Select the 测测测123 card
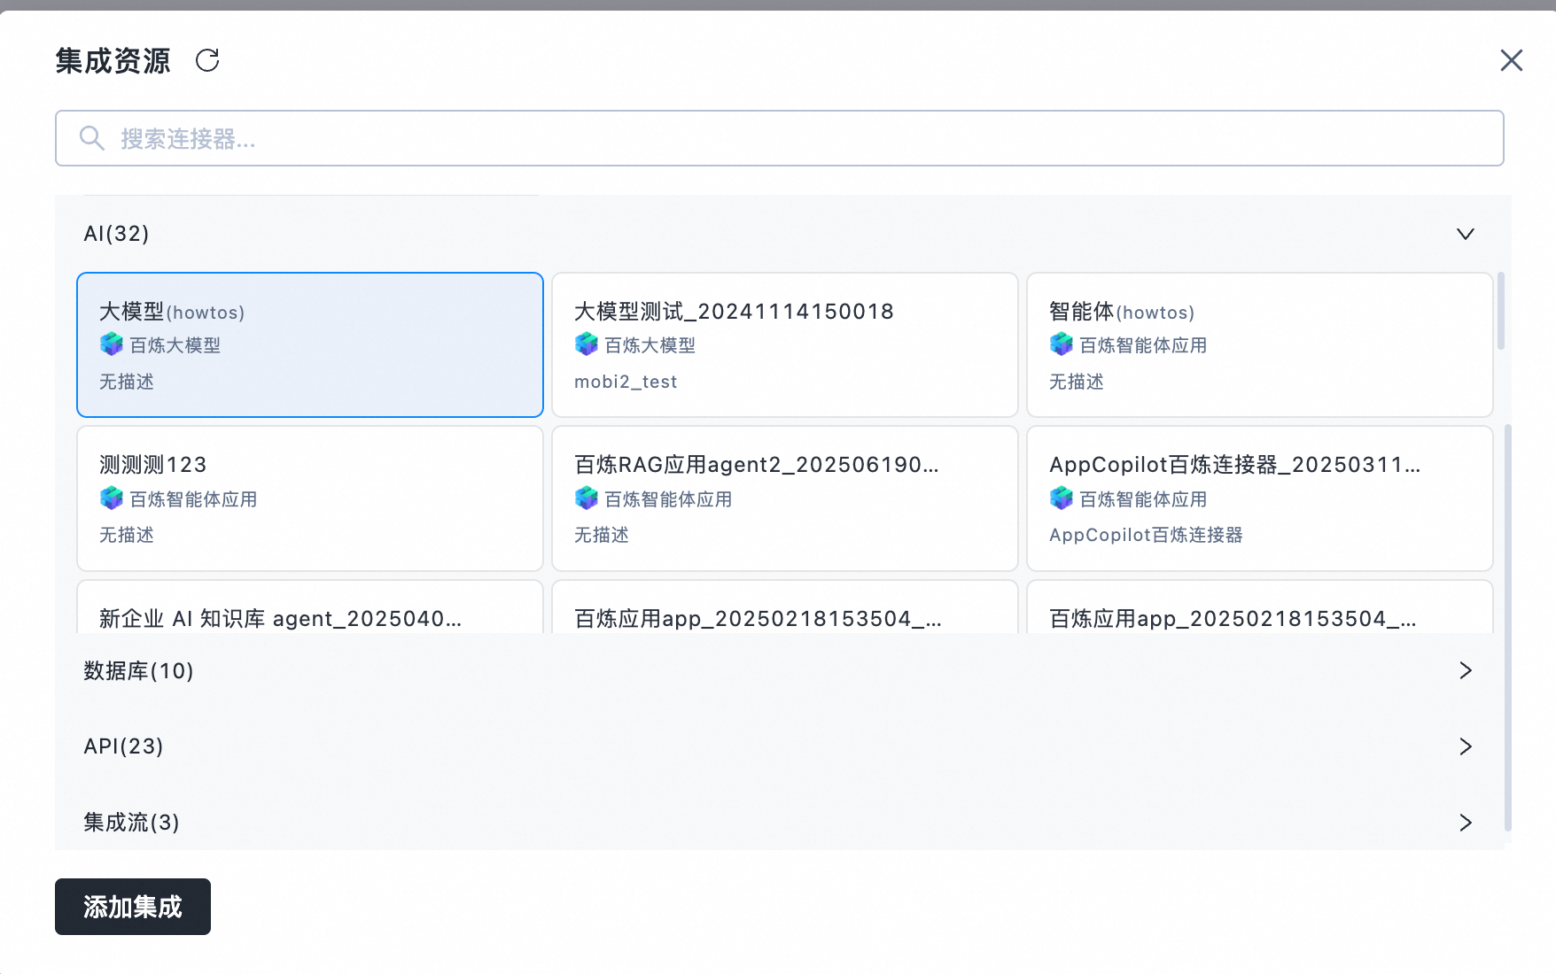The height and width of the screenshot is (974, 1556). [x=310, y=499]
